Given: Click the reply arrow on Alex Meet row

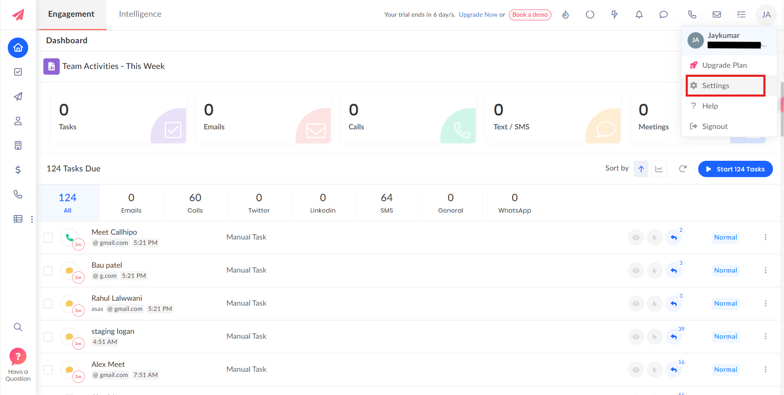Looking at the screenshot, I should coord(674,370).
